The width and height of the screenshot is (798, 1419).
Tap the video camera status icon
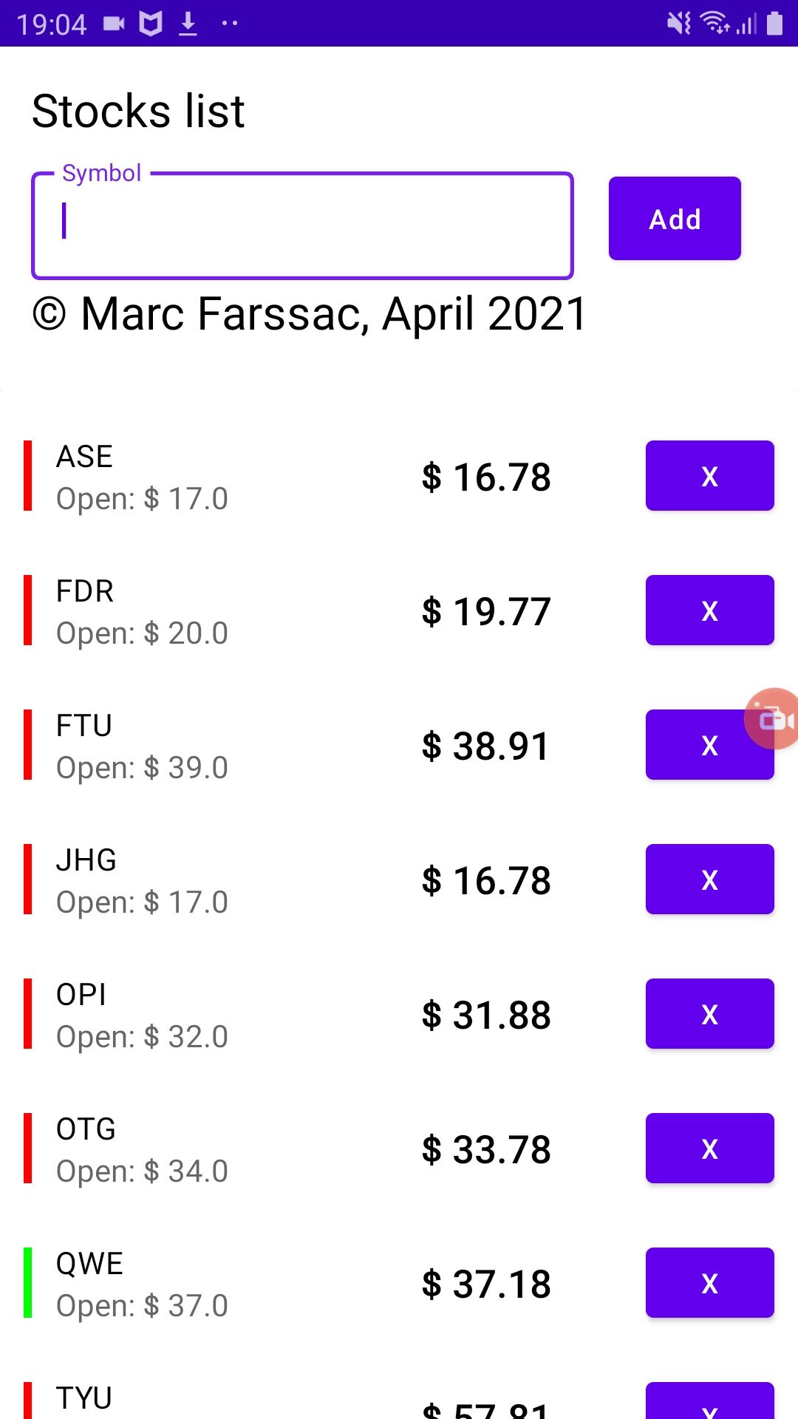tap(114, 24)
